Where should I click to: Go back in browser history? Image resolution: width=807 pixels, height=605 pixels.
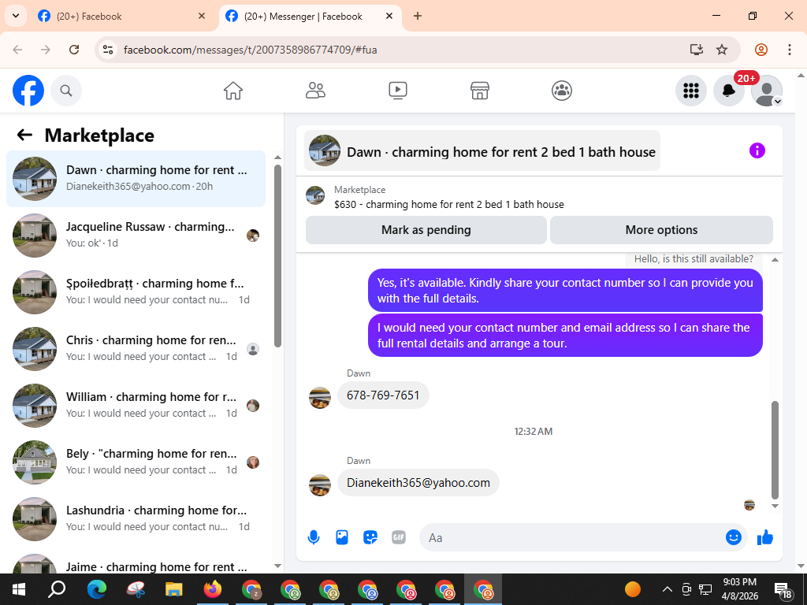[x=17, y=50]
